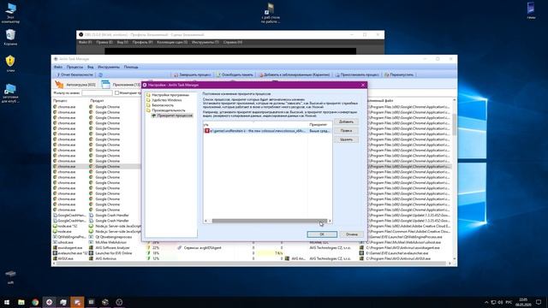
Task: Click the Правка button in settings dialog
Action: click(346, 131)
